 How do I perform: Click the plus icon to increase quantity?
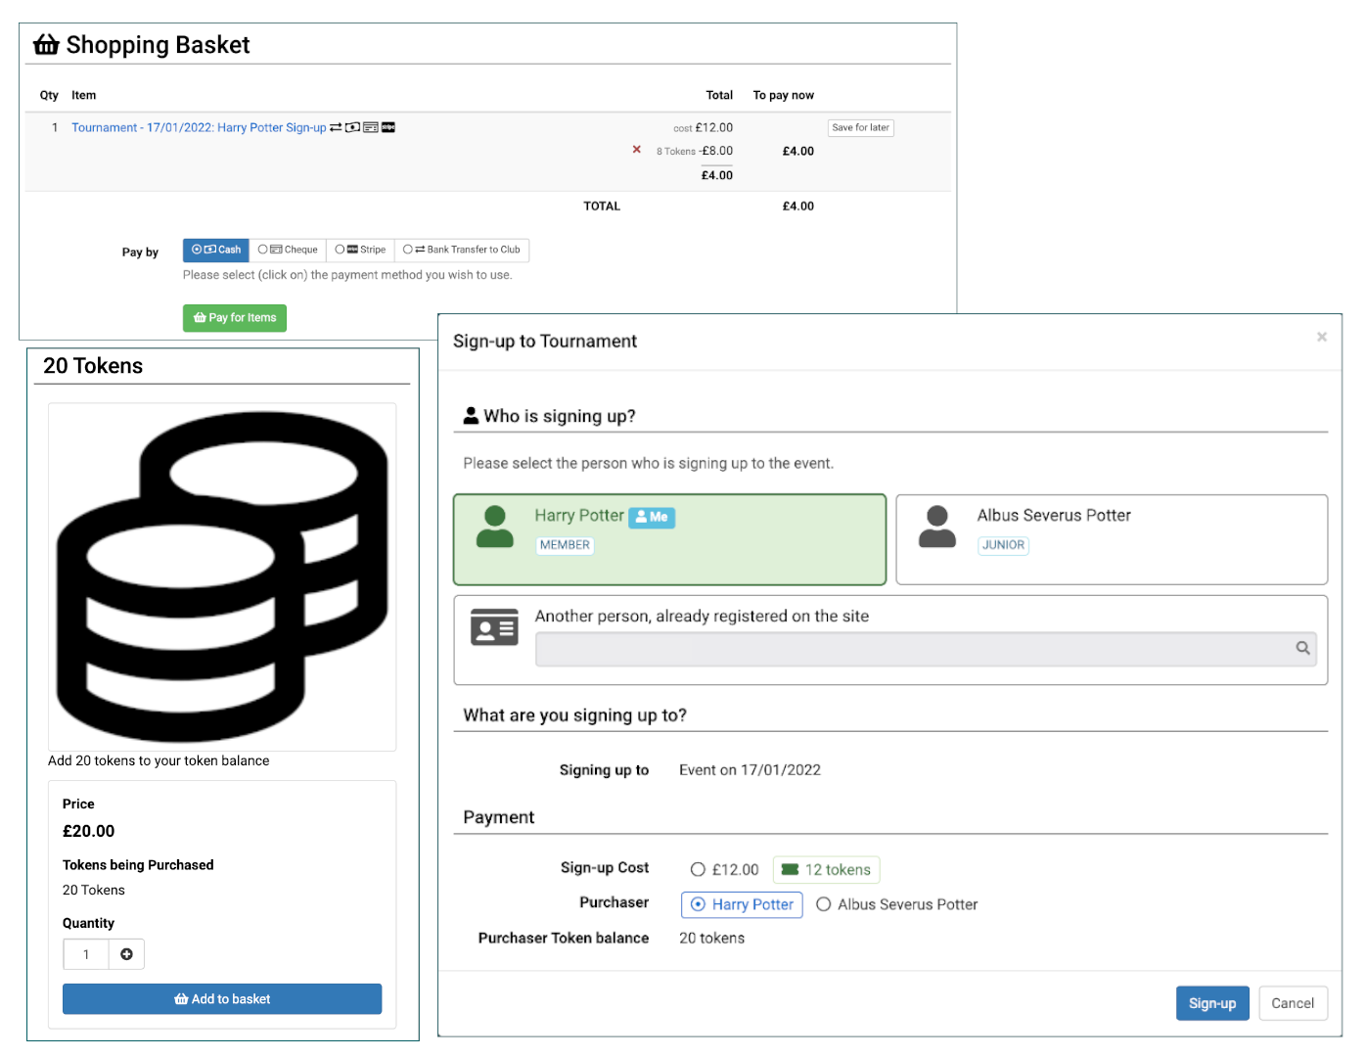click(x=126, y=954)
